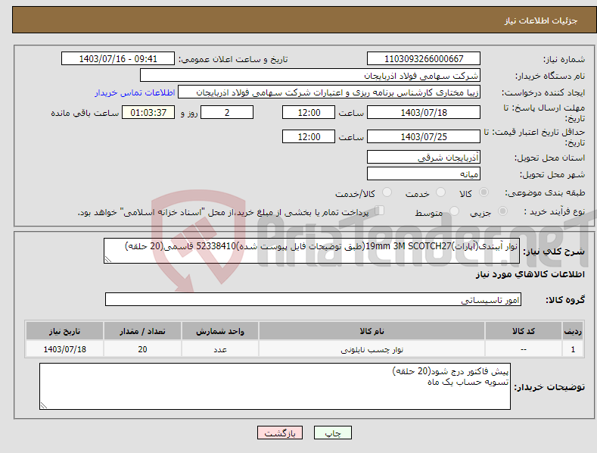This screenshot has width=597, height=453.
Task: Select the متوسط purchase type radio
Action: pyautogui.click(x=454, y=211)
